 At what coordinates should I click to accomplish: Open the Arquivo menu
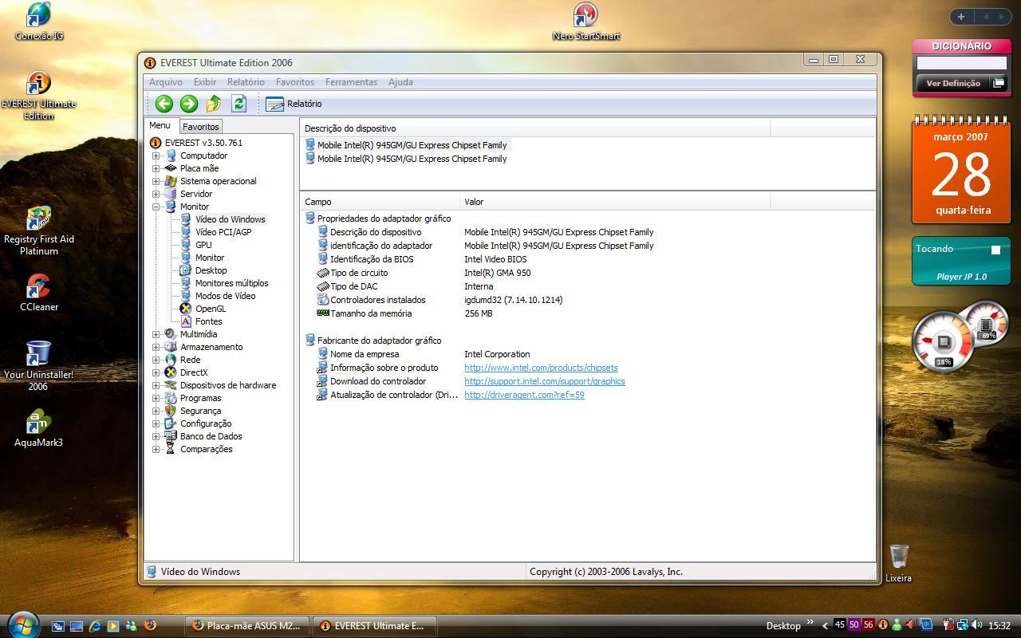point(166,82)
